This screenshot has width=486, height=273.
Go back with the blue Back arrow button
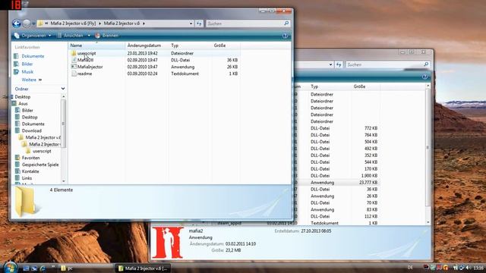coord(17,24)
